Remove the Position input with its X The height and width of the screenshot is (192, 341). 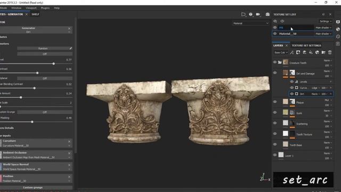pyautogui.click(x=69, y=177)
